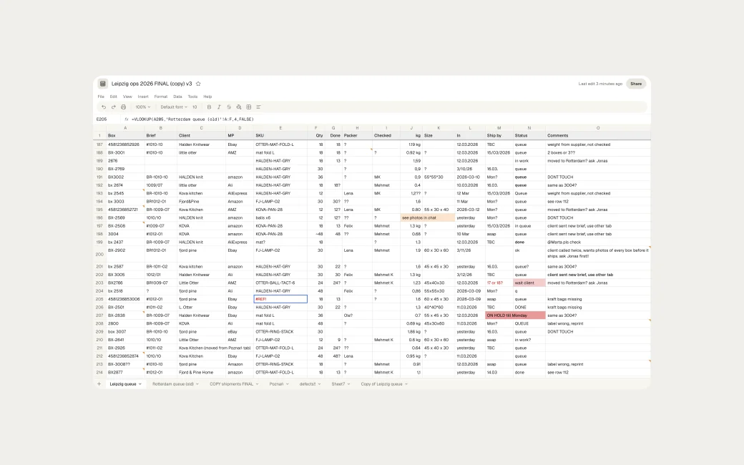
Task: Click the 'OTTER-BALL-TACT-6' SKU cell
Action: click(280, 283)
